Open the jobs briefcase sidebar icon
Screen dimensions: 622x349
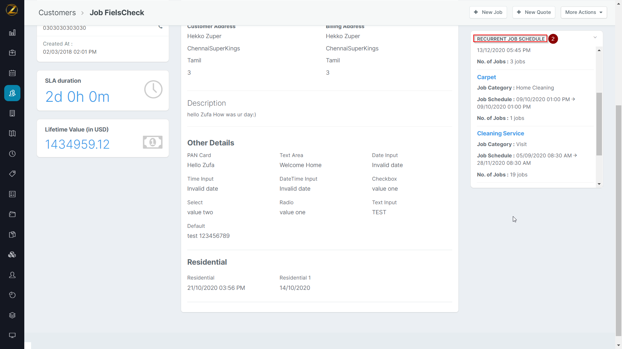point(12,53)
